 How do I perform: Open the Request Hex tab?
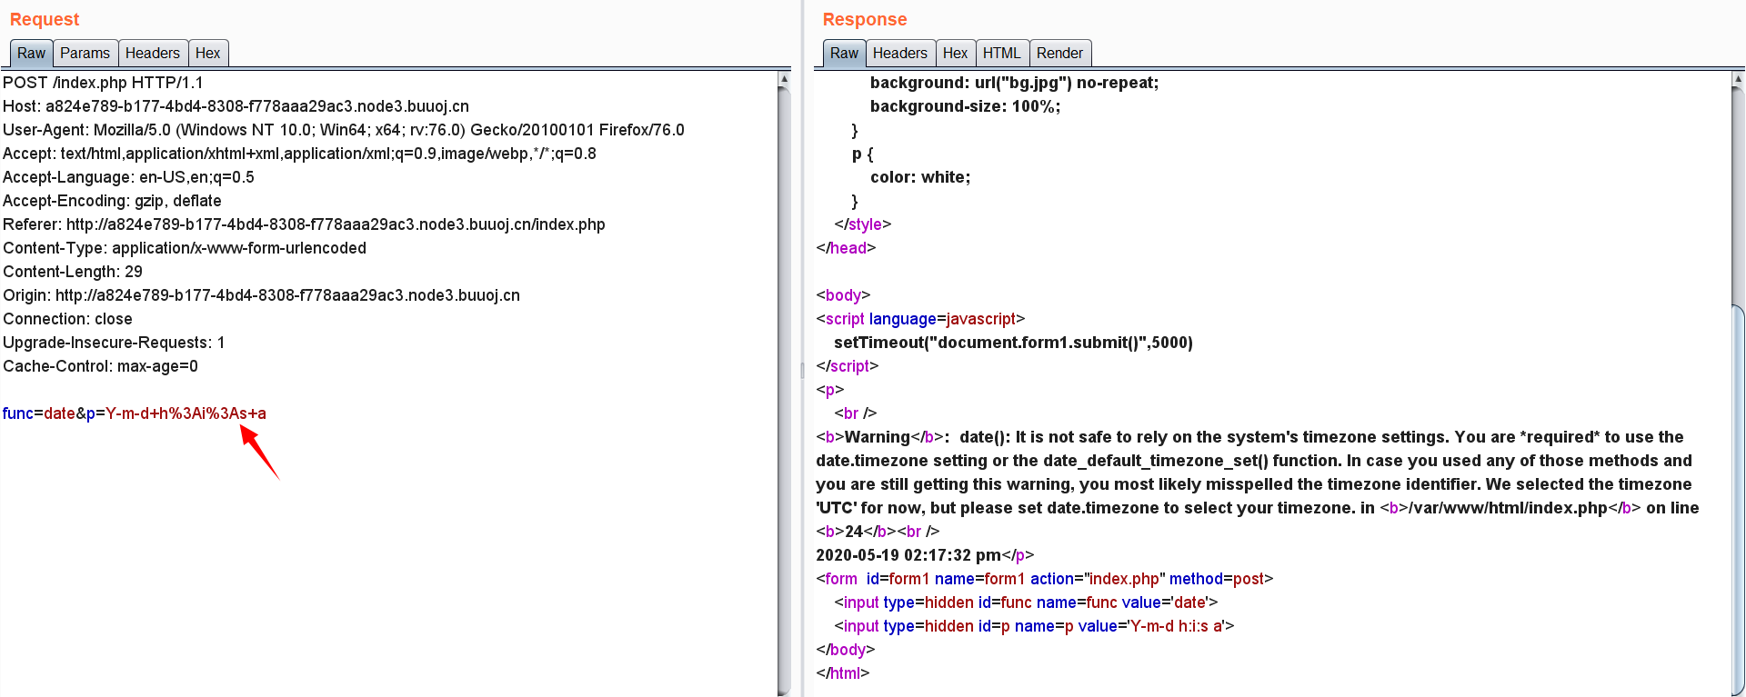pos(207,54)
